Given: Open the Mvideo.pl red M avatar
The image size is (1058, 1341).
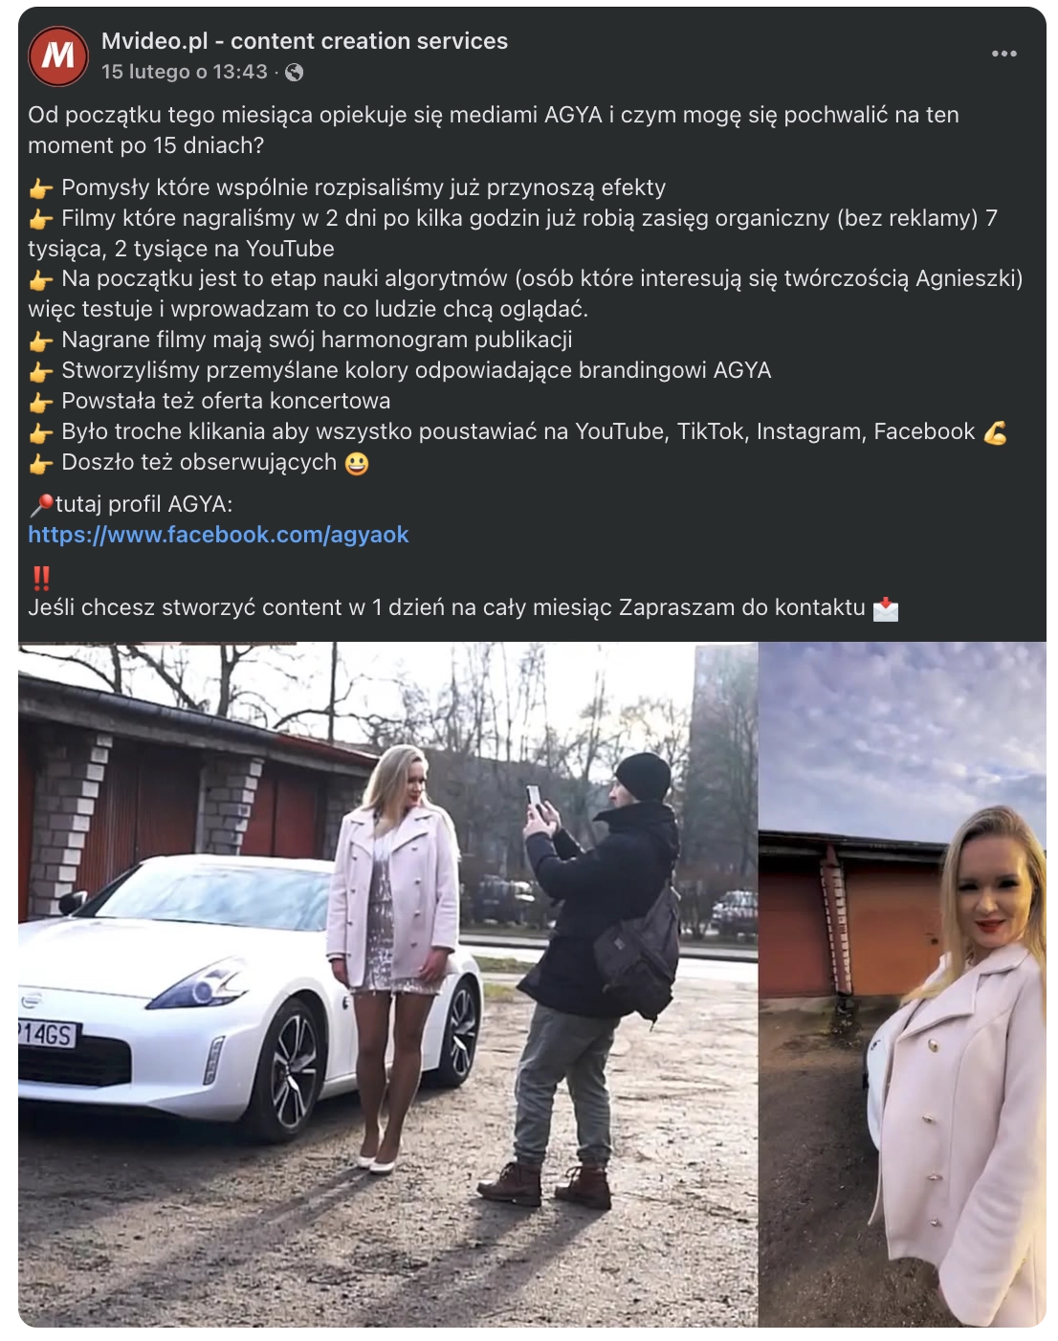Looking at the screenshot, I should click(x=58, y=55).
